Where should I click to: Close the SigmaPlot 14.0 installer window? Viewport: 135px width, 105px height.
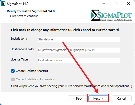[x=129, y=4]
